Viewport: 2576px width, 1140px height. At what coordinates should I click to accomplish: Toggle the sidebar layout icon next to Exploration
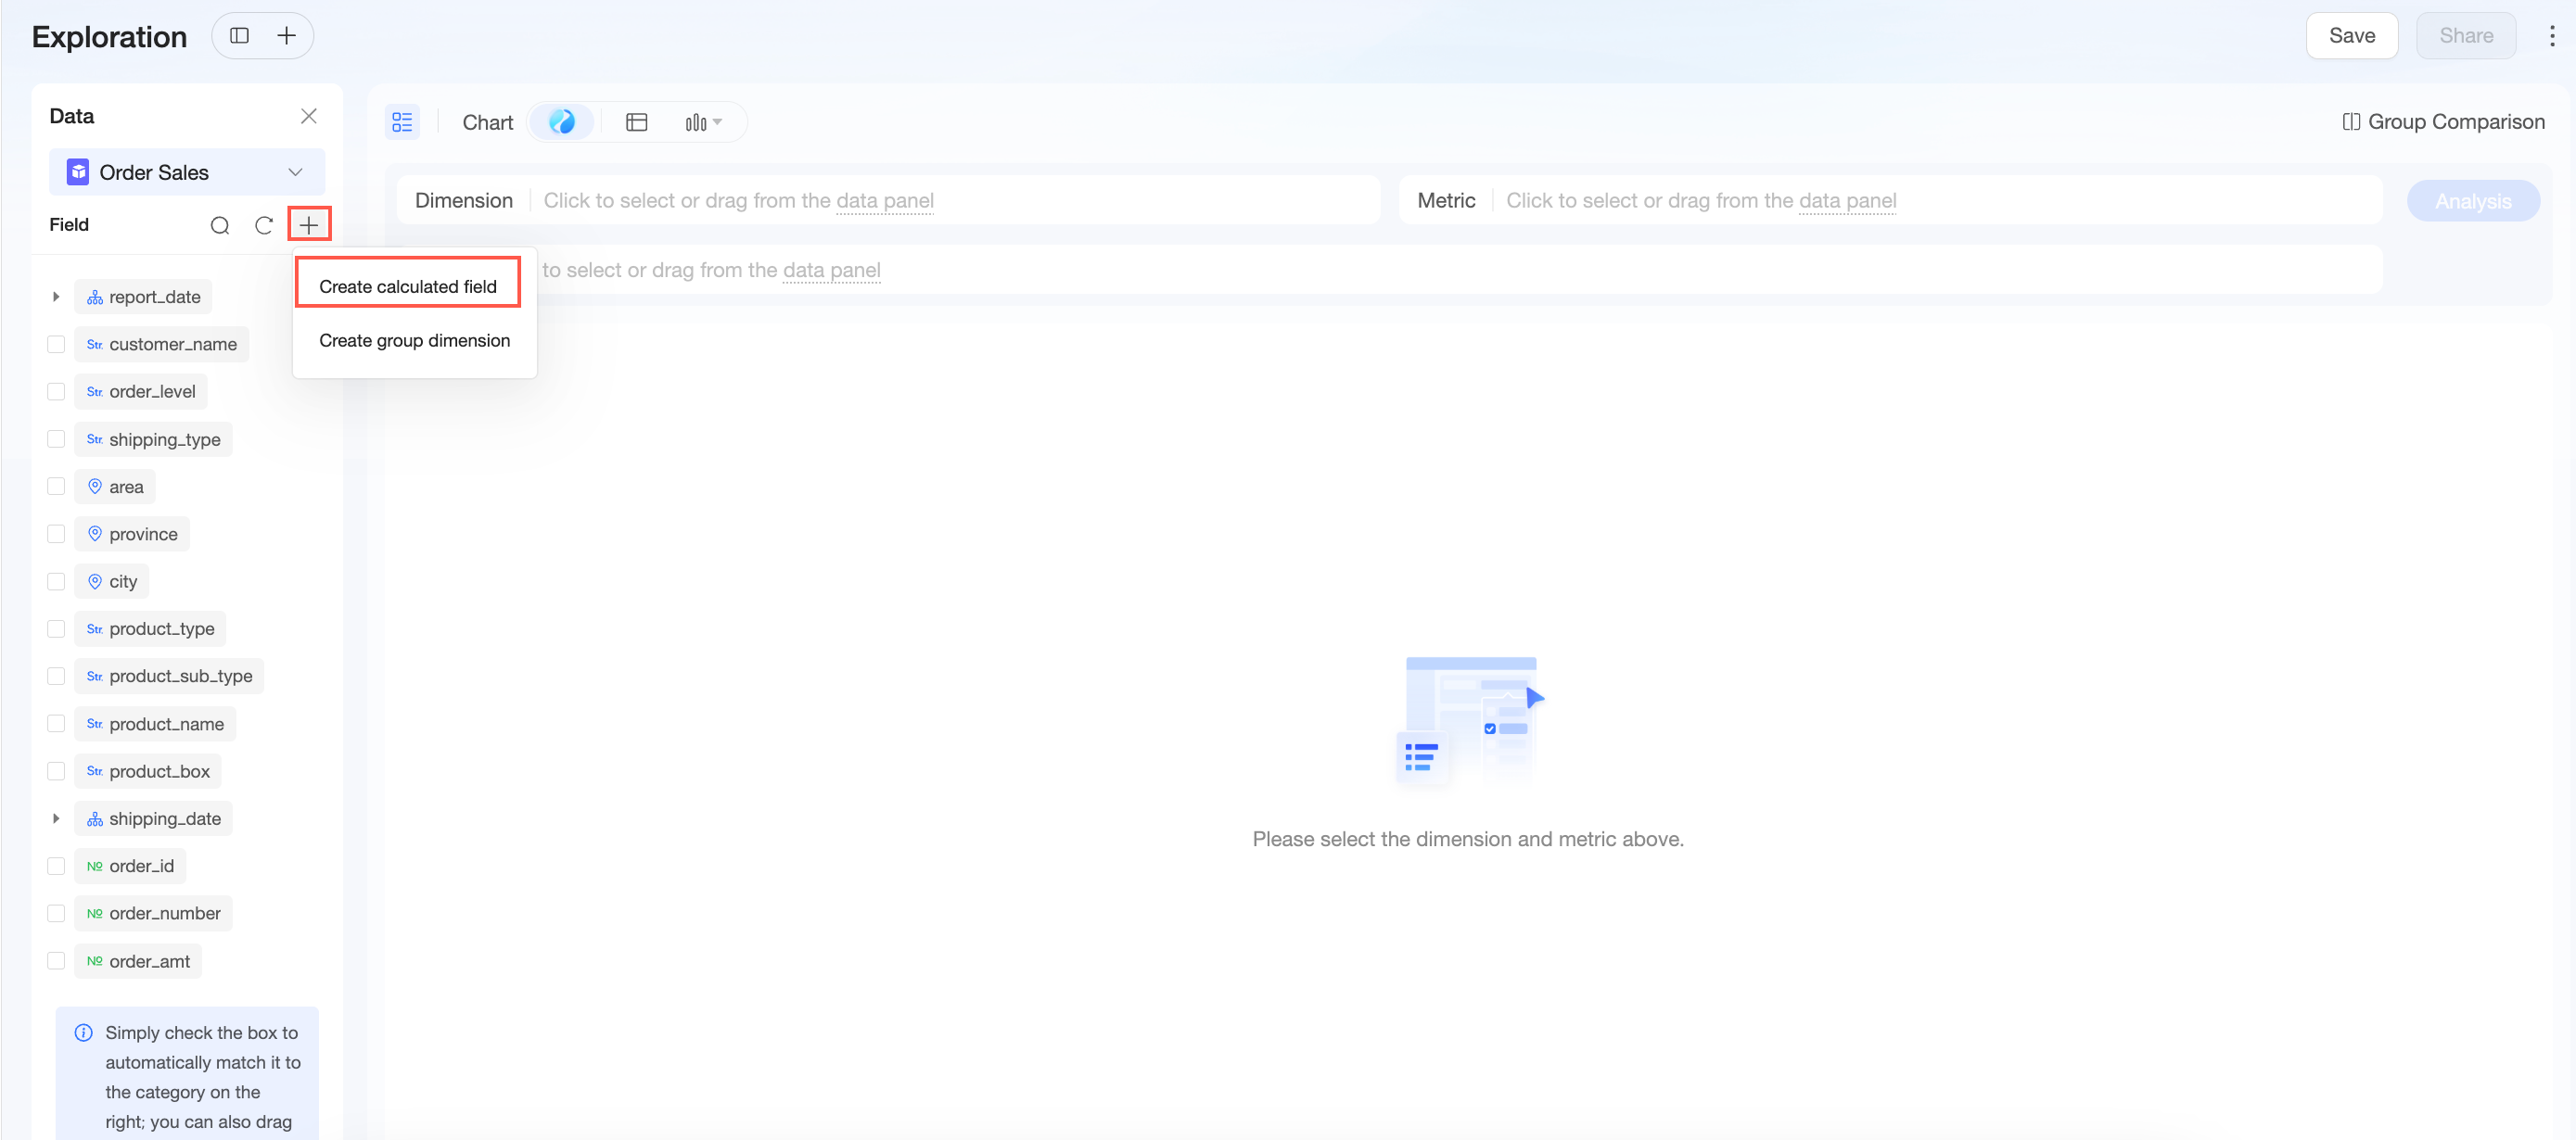pyautogui.click(x=239, y=36)
